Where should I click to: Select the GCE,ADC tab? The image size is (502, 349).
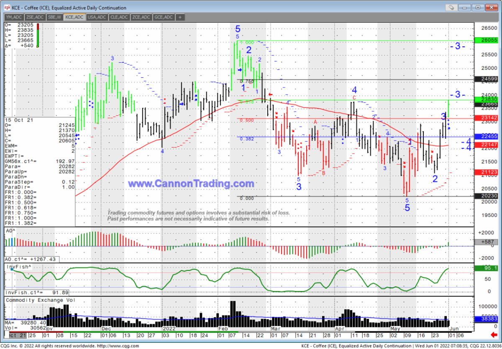pyautogui.click(x=163, y=17)
